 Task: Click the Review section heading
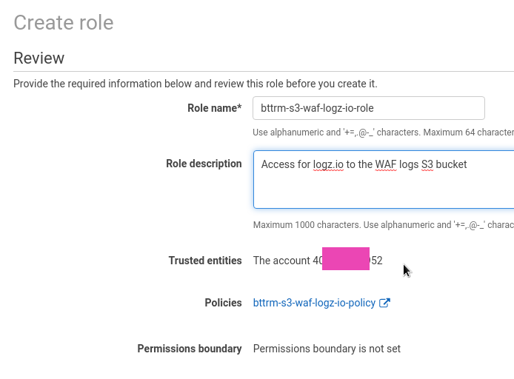click(x=39, y=58)
